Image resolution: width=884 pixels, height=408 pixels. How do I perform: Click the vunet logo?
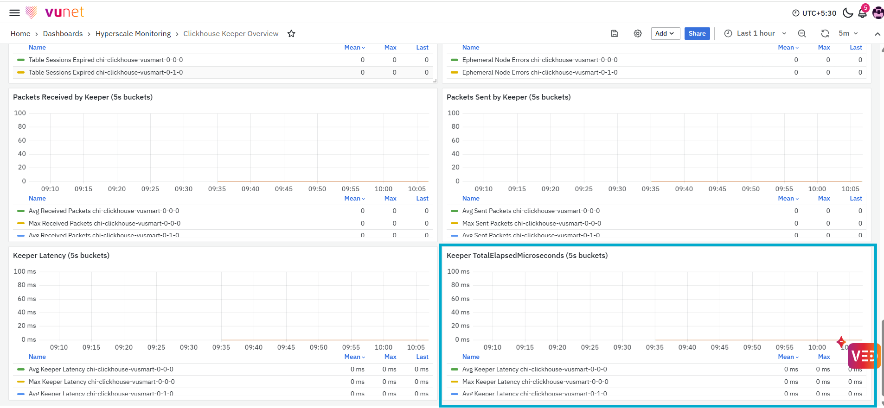click(x=55, y=12)
